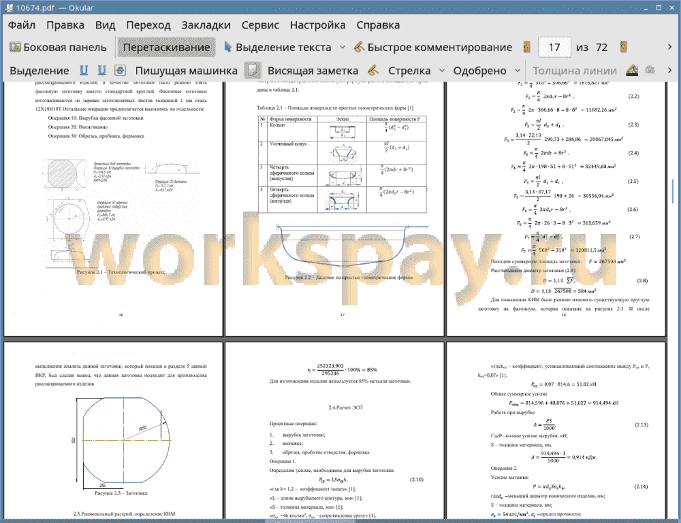Click the page number field showing 17
This screenshot has width=681, height=523.
click(x=554, y=48)
